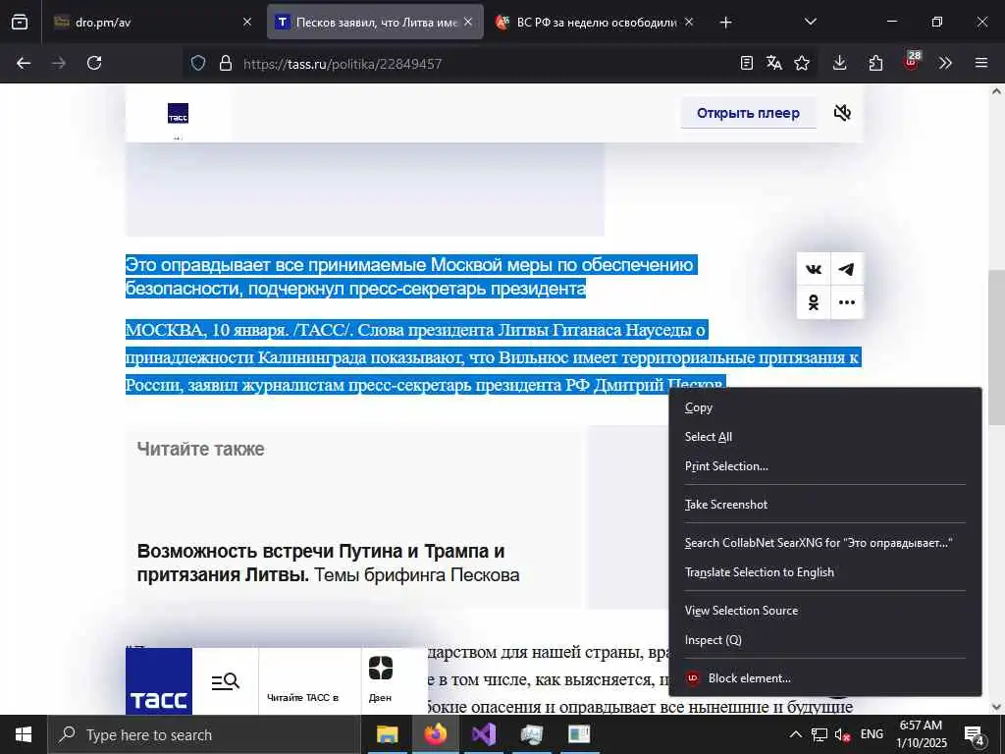Click the small TASS logo in player bar
The image size is (1005, 754).
coord(179,114)
